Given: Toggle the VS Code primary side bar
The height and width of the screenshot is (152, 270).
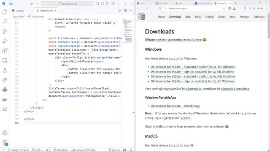Looking at the screenshot, I should 97,3.
